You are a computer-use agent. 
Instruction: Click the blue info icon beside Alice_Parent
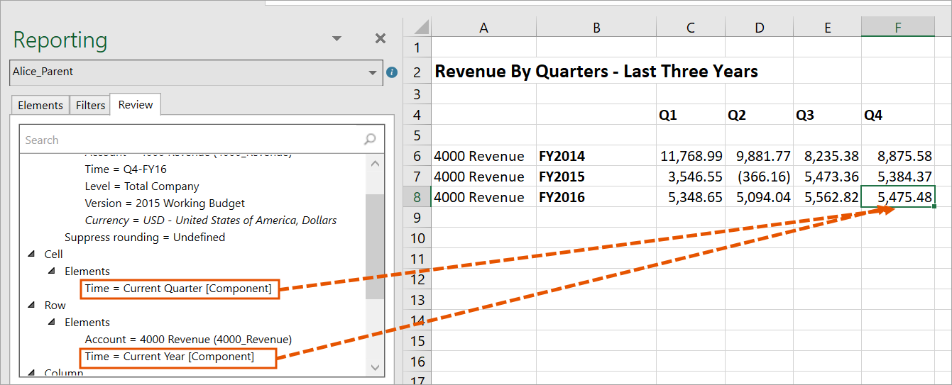[391, 72]
